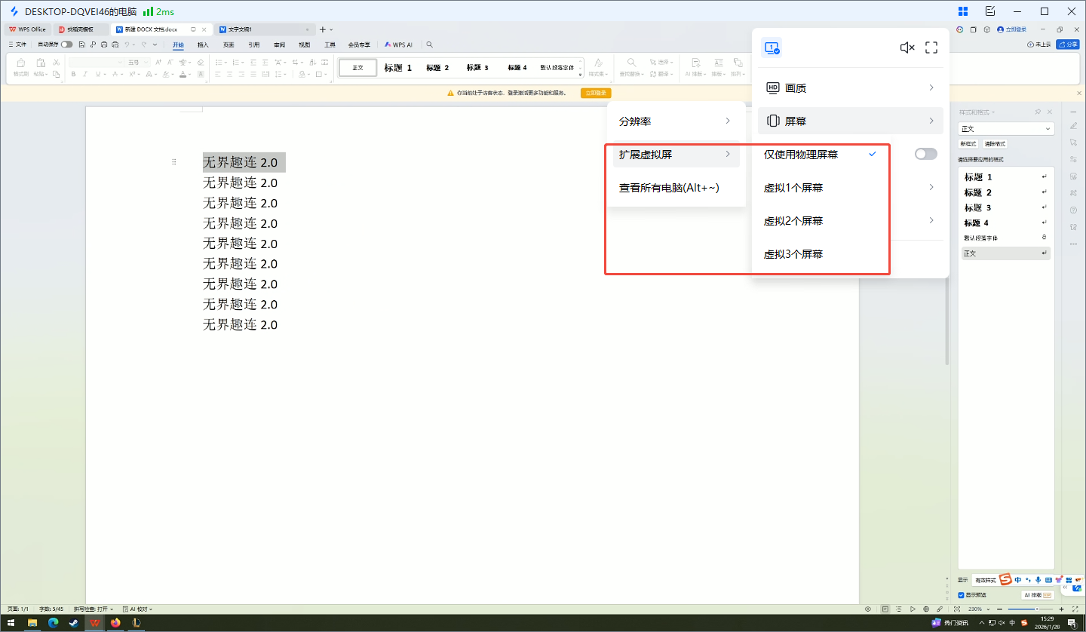The image size is (1086, 632).
Task: Click the zoom in plus icon
Action: [1061, 609]
